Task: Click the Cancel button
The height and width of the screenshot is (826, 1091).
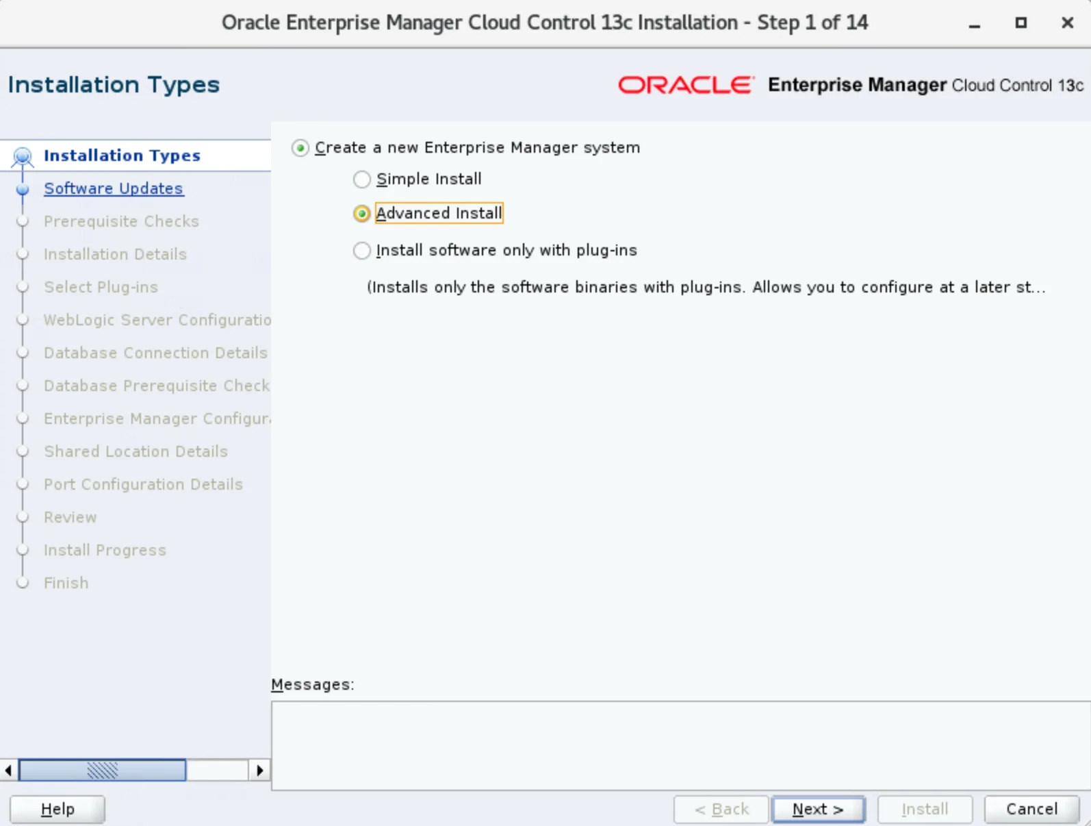Action: [x=1031, y=809]
